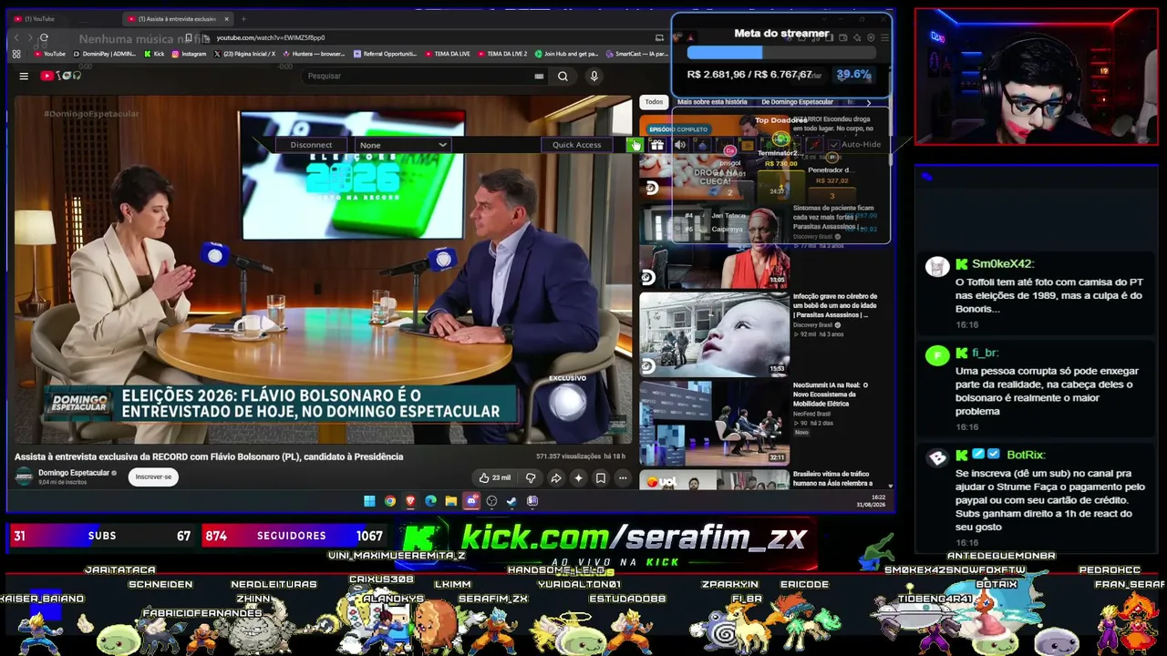This screenshot has height=656, width=1167.
Task: Click the Disconnect button
Action: pos(311,145)
